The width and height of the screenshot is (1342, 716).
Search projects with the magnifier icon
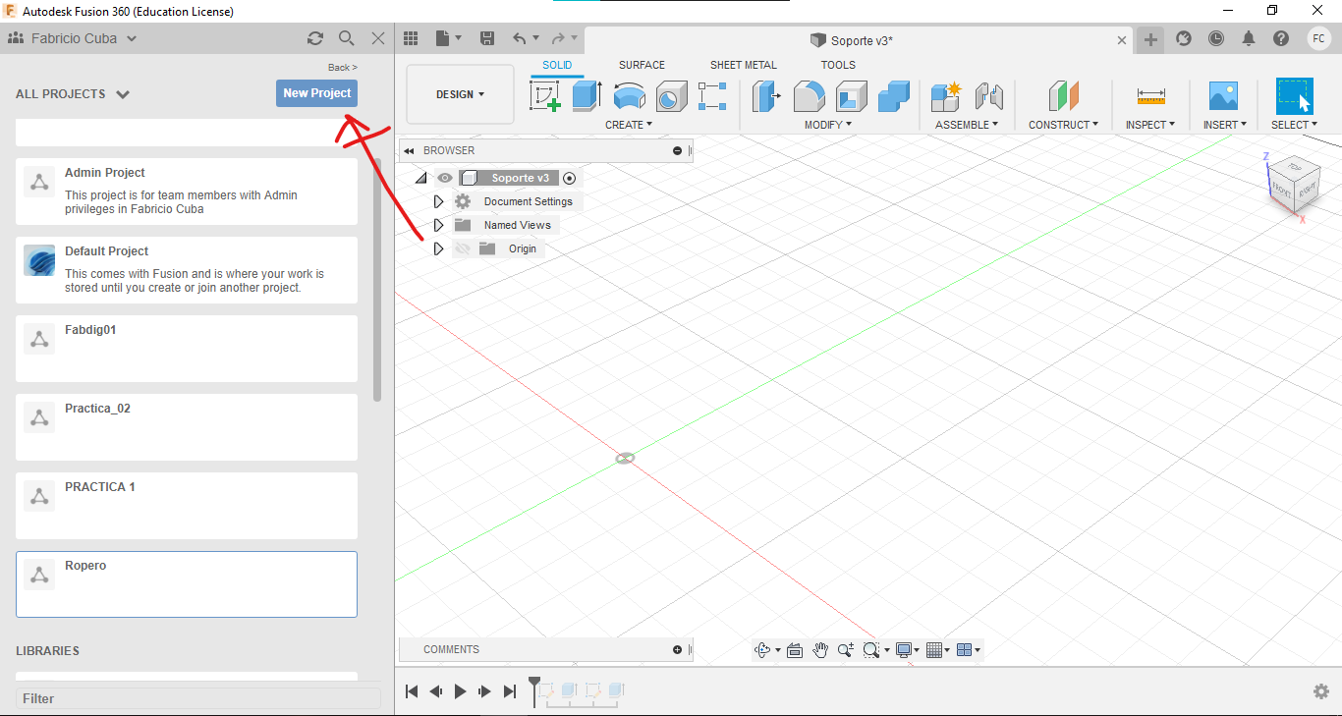tap(347, 38)
